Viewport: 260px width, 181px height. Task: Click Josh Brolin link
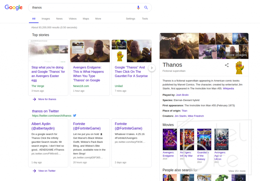pyautogui.click(x=182, y=95)
